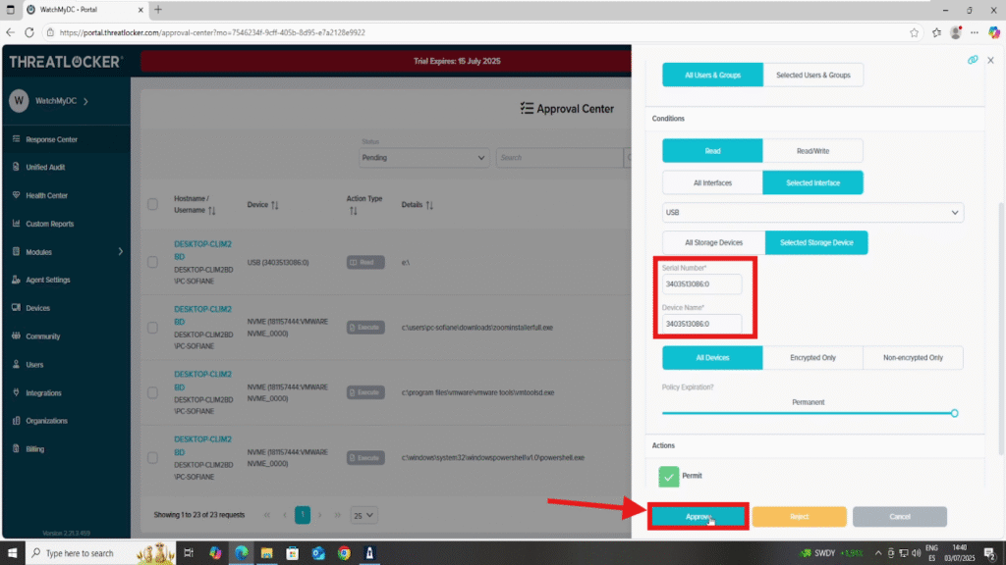The image size is (1006, 565).
Task: Click the request Search field
Action: coord(559,158)
